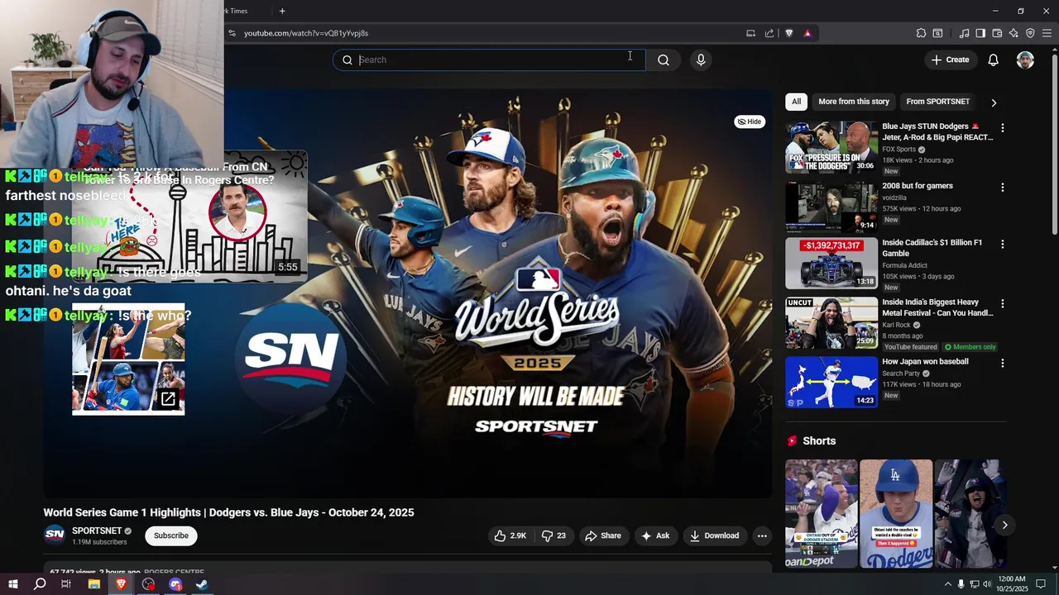Dislike the video with thumbs down

pos(553,535)
